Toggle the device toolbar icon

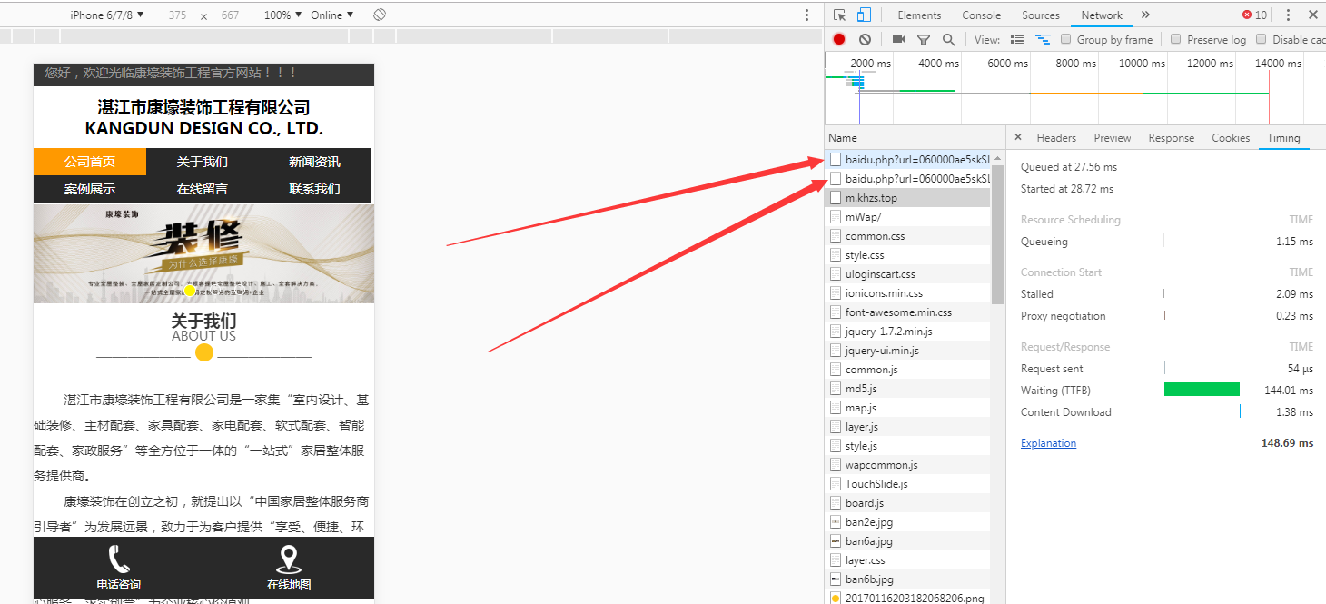[x=864, y=15]
